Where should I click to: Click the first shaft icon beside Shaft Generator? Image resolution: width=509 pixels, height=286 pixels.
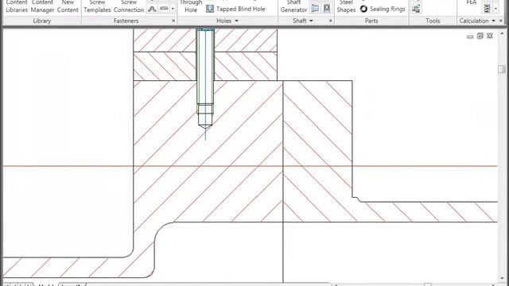coord(315,9)
